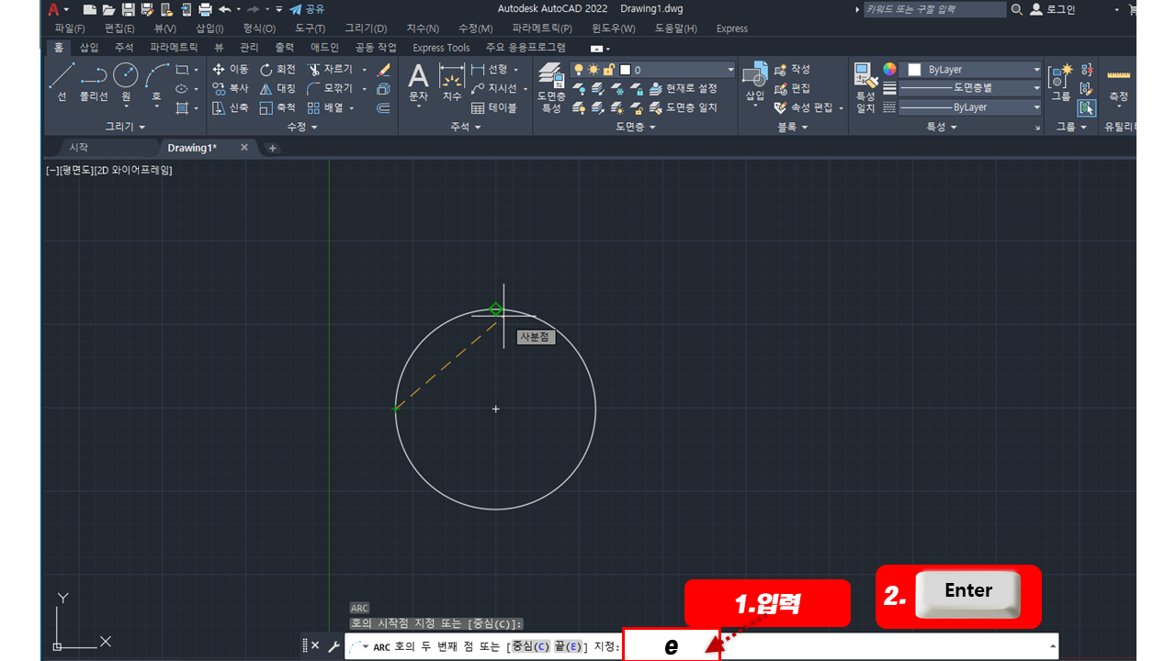Open the 파일(F) menu
Screen dimensions: 1176x661
tap(69, 28)
